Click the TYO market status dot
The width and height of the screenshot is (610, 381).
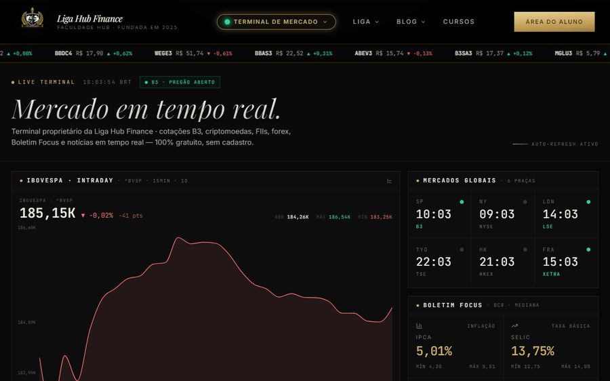click(x=462, y=249)
